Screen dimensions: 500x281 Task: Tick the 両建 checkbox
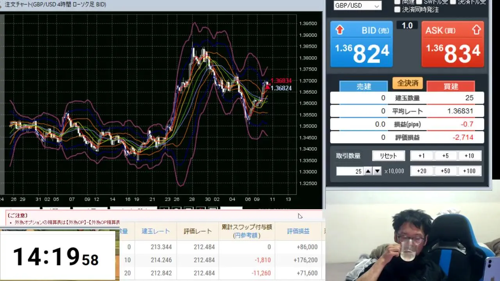point(397,2)
